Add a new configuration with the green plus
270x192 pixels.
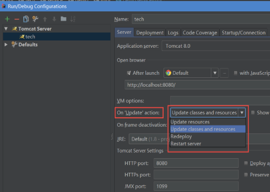(7, 19)
